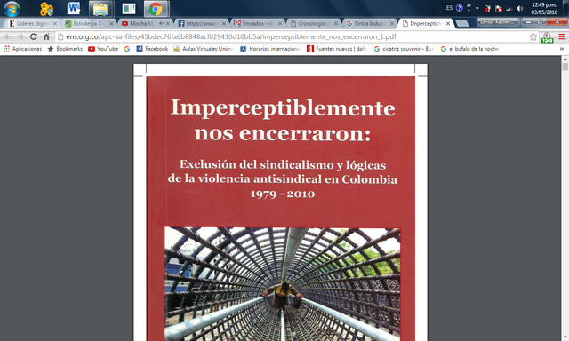Image resolution: width=569 pixels, height=341 pixels.
Task: Reload the current PDF page
Action: click(34, 36)
